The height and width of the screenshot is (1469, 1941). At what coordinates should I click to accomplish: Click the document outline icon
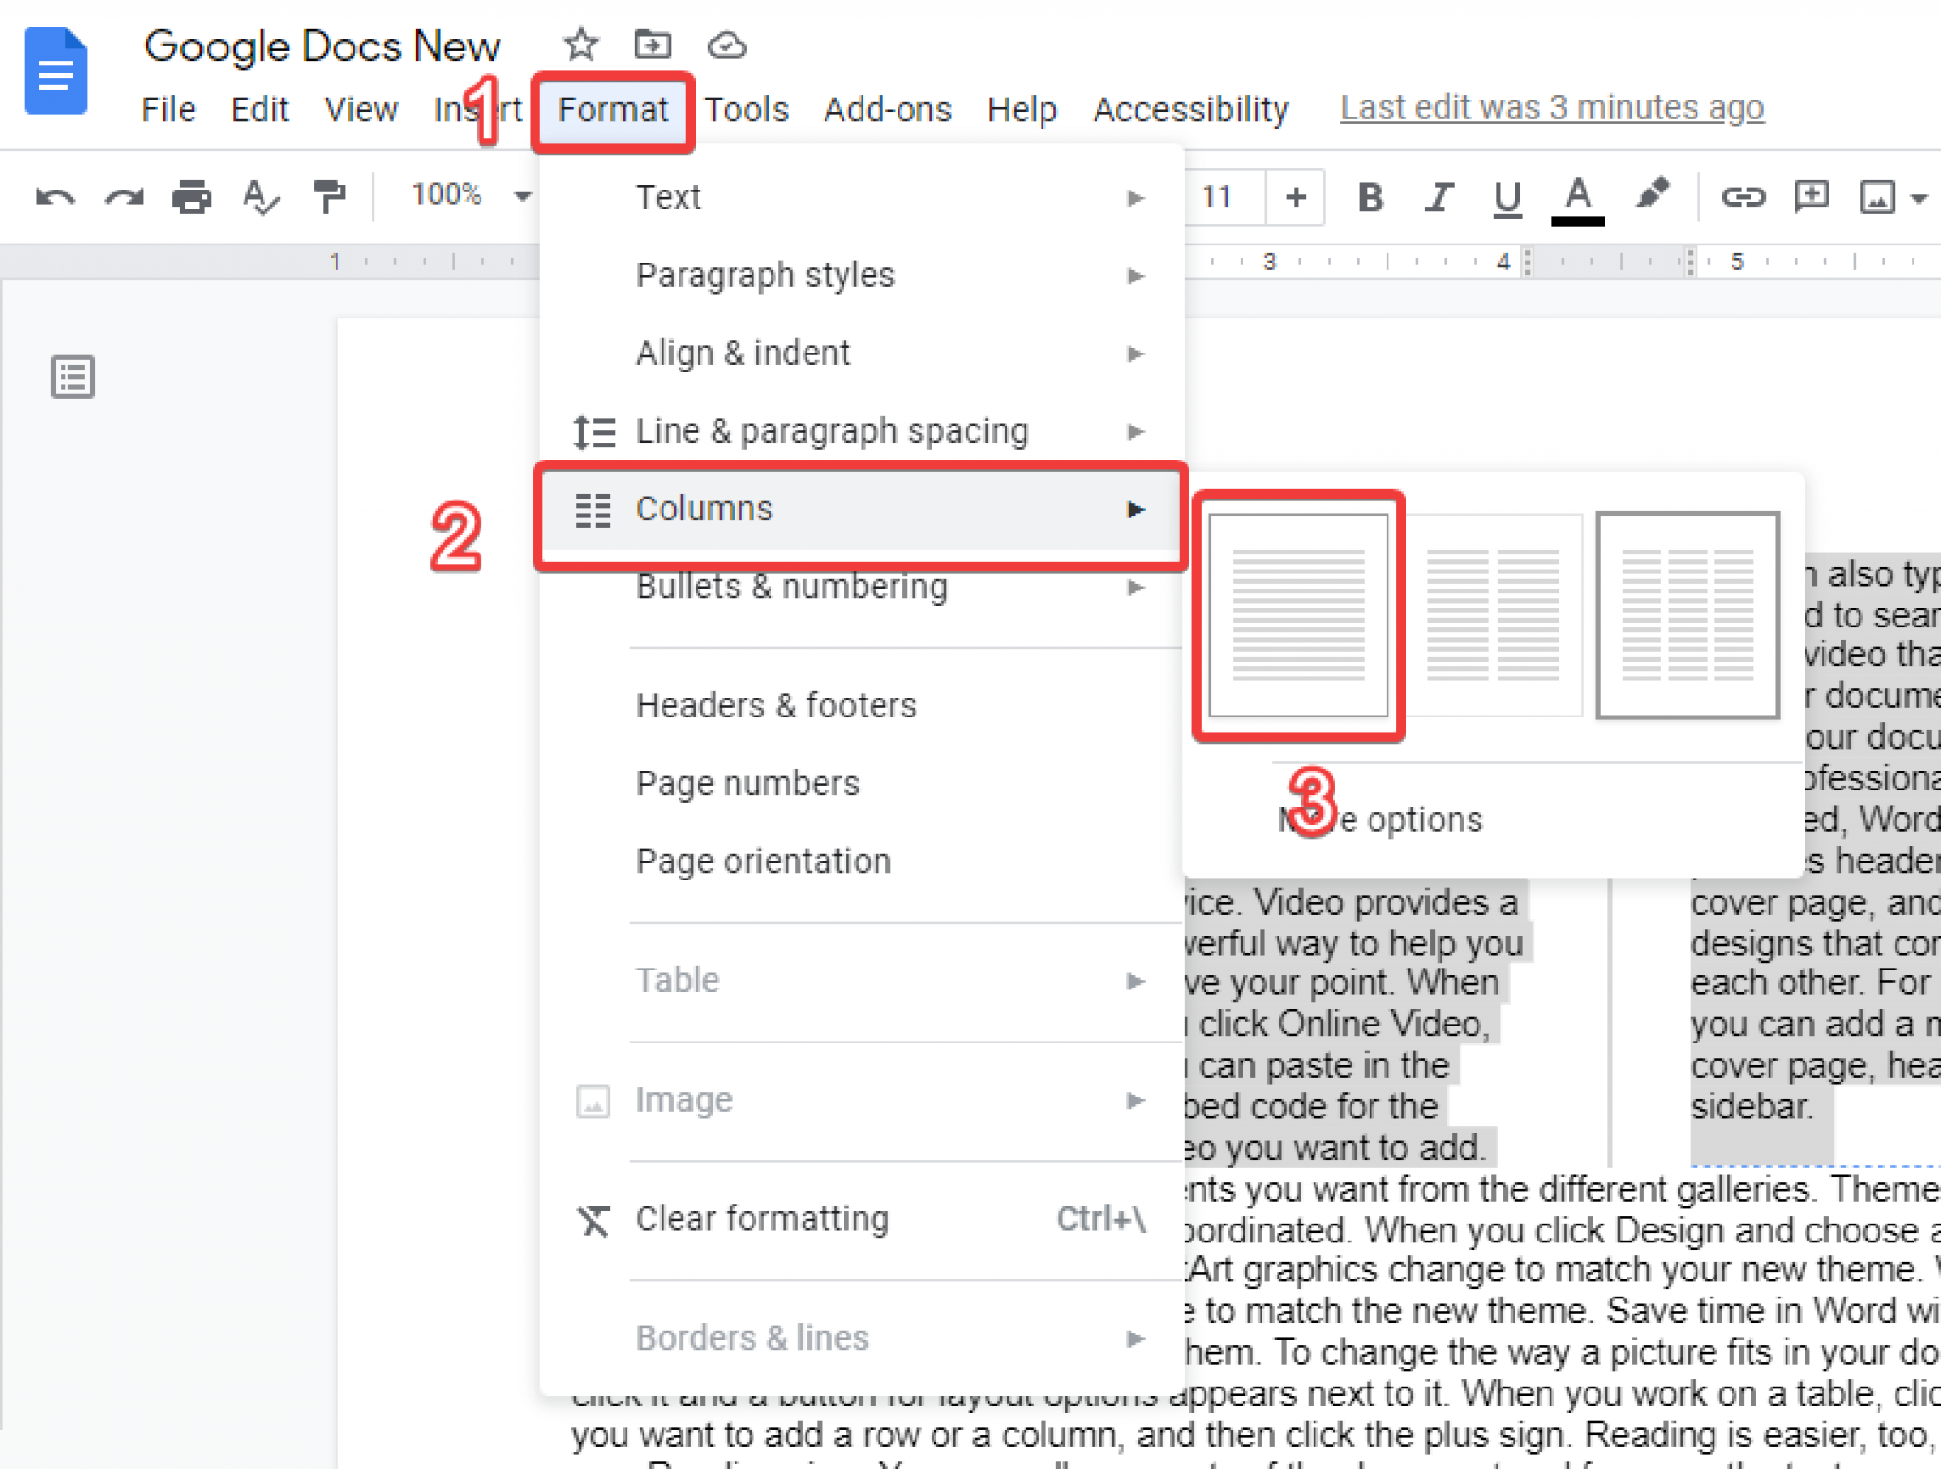tap(71, 376)
